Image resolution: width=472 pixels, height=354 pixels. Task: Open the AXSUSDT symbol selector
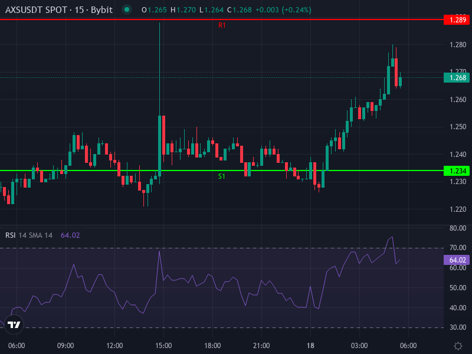37,9
